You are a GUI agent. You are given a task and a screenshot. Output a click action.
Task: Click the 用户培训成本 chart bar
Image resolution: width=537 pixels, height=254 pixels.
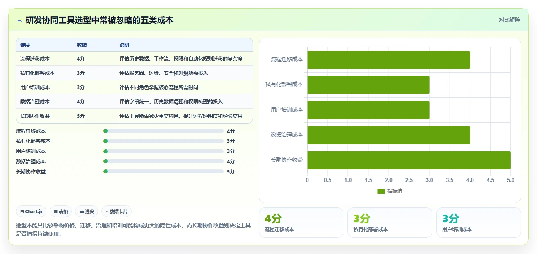click(368, 110)
